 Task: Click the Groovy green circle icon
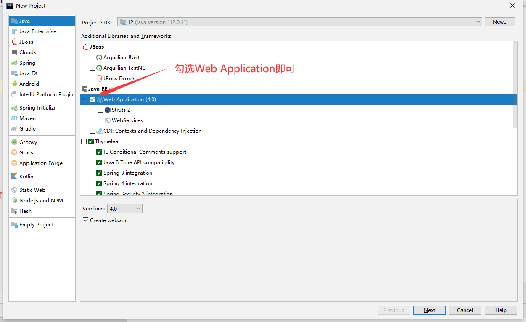14,142
